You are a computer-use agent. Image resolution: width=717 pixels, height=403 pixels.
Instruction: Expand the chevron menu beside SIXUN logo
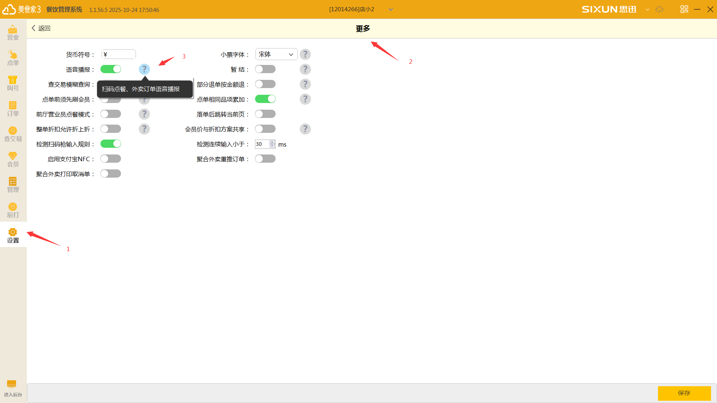tap(648, 10)
